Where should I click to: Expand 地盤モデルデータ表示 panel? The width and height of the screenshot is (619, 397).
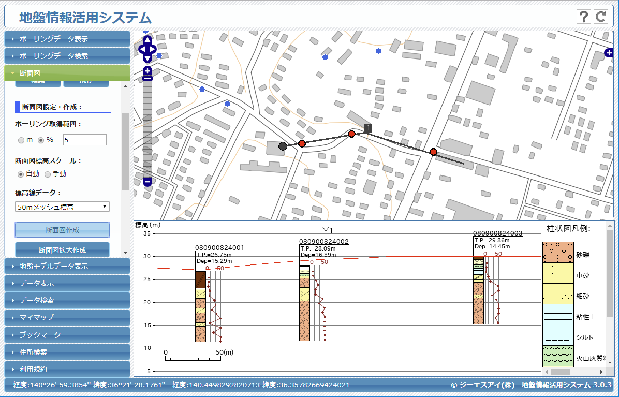(67, 266)
